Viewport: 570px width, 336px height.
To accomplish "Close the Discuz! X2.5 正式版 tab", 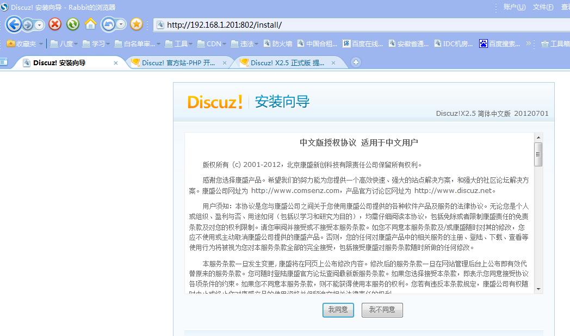I will click(333, 63).
